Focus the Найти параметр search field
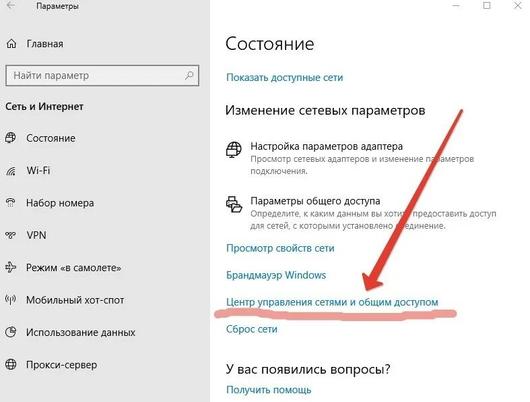Viewport: 530px width, 402px height. click(102, 75)
